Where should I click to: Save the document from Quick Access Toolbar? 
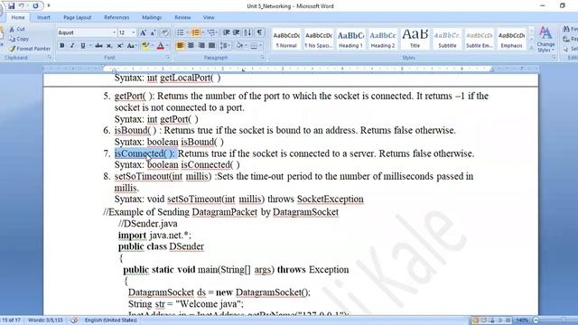pyautogui.click(x=12, y=6)
